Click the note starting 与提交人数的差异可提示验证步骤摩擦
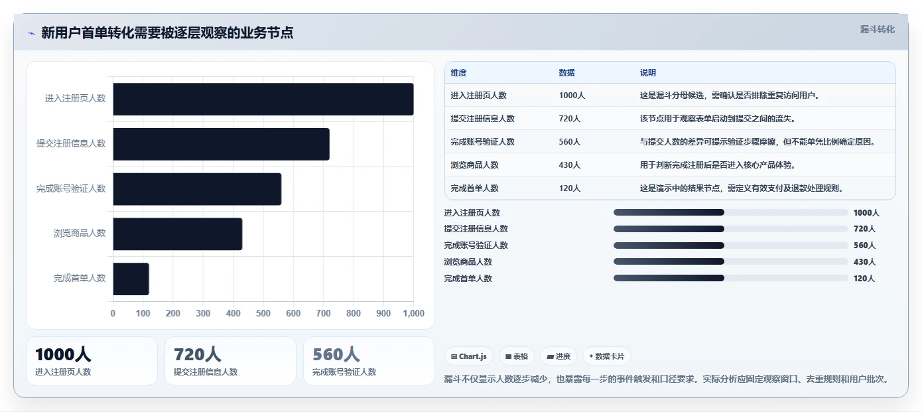 757,142
